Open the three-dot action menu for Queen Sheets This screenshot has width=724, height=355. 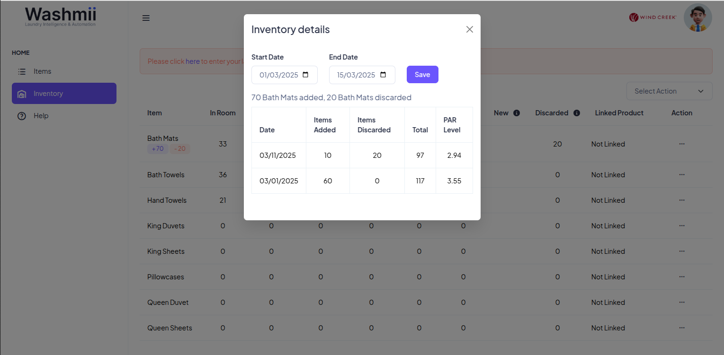coord(681,328)
